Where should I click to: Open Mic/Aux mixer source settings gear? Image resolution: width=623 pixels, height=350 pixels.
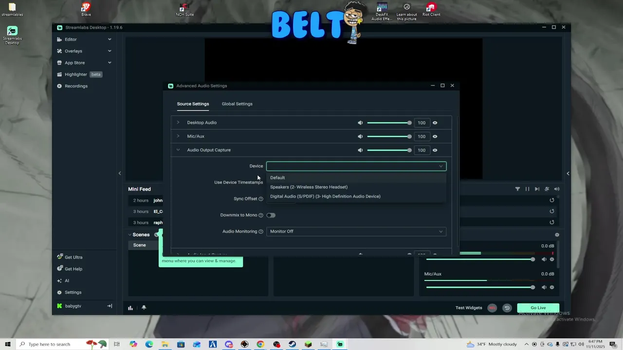pos(552,287)
